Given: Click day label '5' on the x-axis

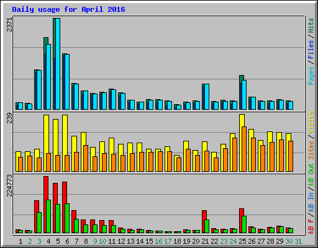Looking at the screenshot, I should pyautogui.click(x=58, y=241).
